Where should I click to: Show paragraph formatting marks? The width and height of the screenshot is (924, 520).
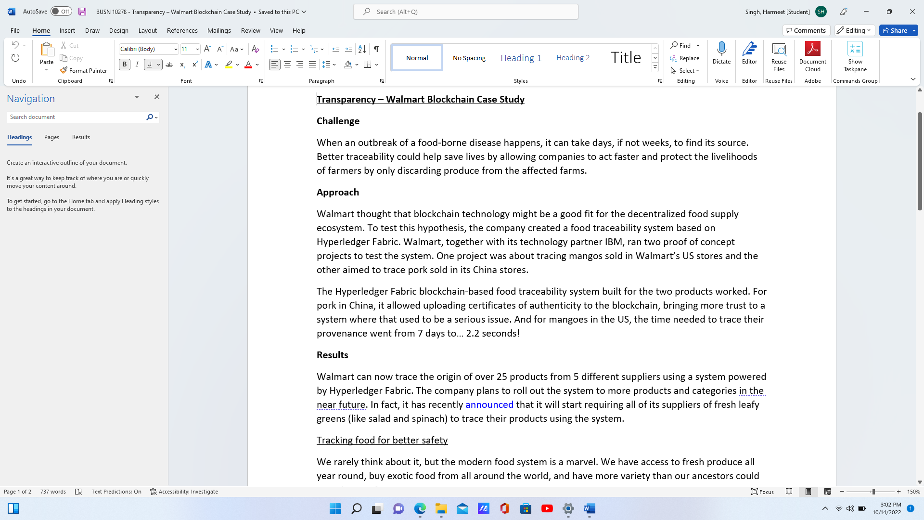click(376, 49)
